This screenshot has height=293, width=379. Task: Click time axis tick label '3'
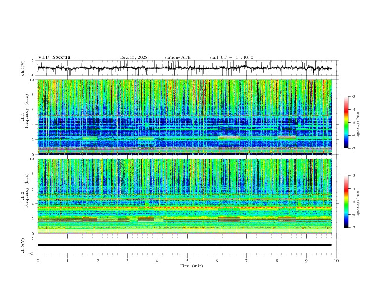click(x=127, y=261)
